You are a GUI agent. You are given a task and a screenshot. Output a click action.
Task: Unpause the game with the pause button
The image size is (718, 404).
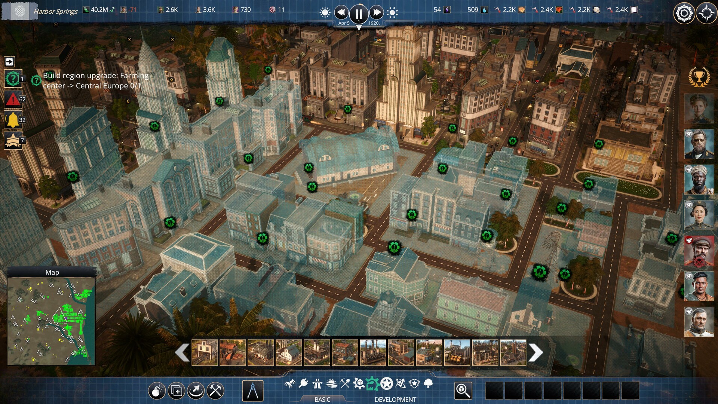(x=359, y=13)
